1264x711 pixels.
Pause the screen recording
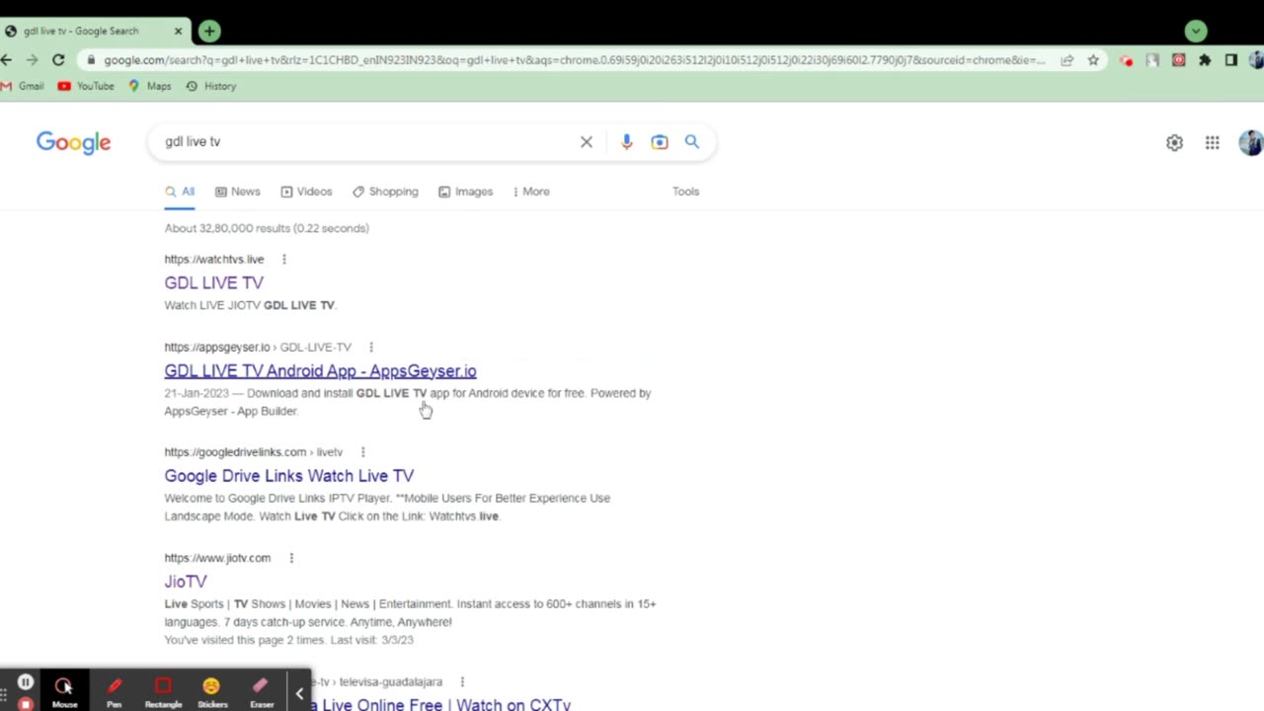tap(26, 681)
